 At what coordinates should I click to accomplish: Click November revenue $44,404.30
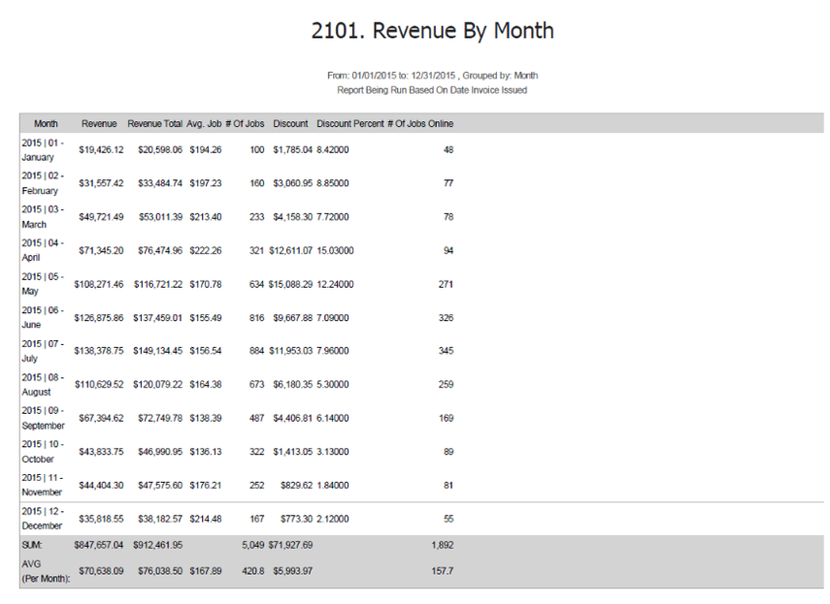(101, 486)
